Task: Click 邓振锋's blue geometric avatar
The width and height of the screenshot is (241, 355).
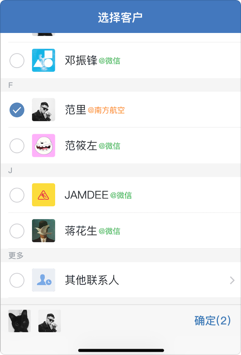Action: [44, 60]
